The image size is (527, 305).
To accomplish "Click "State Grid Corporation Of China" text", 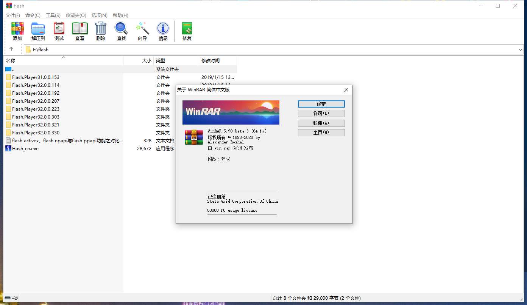I will pos(243,201).
